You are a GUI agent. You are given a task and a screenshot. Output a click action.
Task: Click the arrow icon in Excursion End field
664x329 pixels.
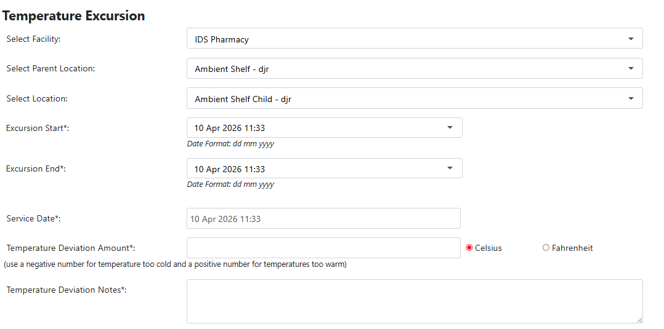pos(450,168)
